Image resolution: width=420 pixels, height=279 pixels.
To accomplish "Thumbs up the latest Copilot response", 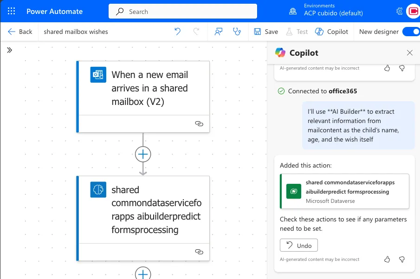I will (387, 259).
